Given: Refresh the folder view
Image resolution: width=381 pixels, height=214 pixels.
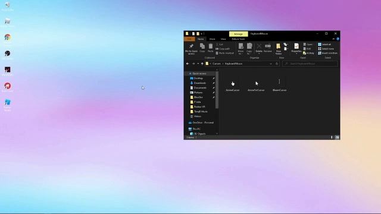Looking at the screenshot, I should click(277, 64).
